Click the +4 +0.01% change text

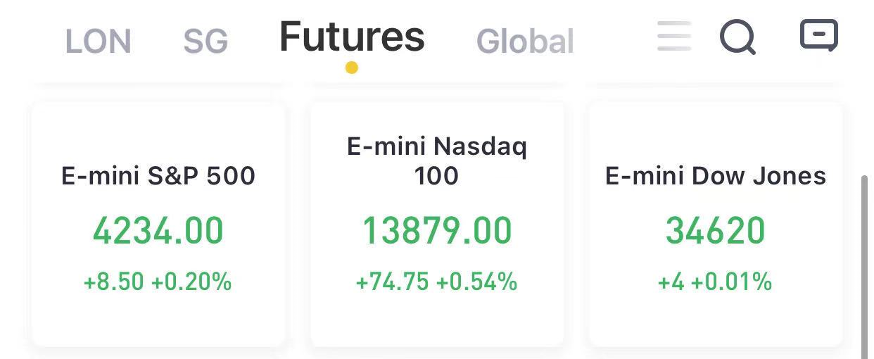coord(715,282)
